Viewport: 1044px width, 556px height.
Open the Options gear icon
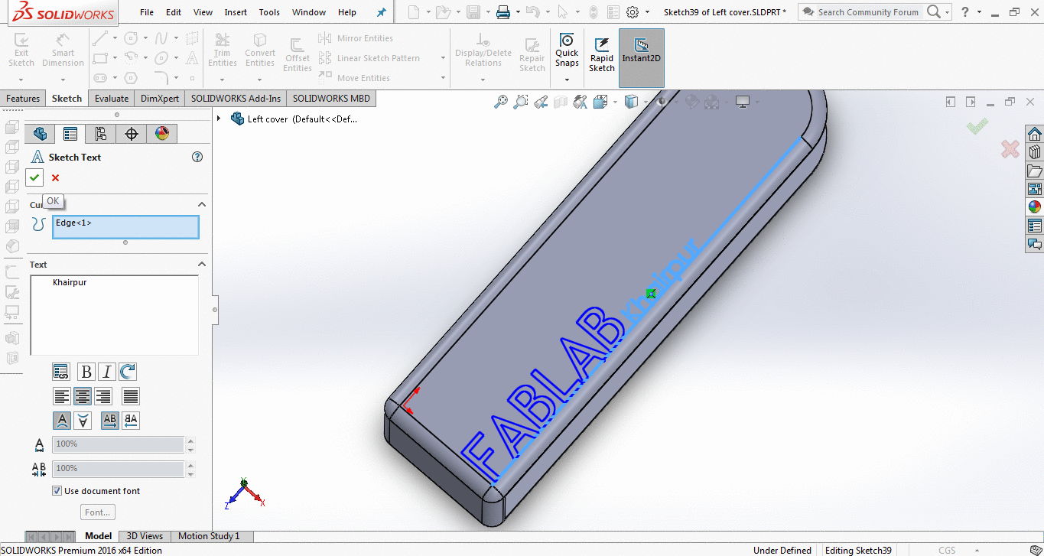tap(633, 12)
